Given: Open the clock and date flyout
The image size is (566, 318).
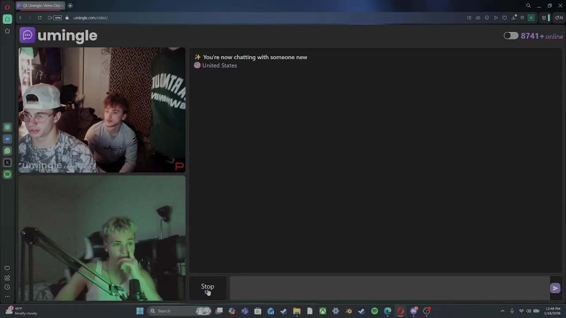Looking at the screenshot, I should pos(553,311).
